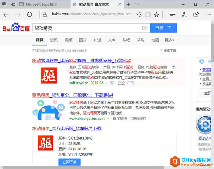Add page to favorites star
The height and width of the screenshot is (169, 214).
[156, 15]
